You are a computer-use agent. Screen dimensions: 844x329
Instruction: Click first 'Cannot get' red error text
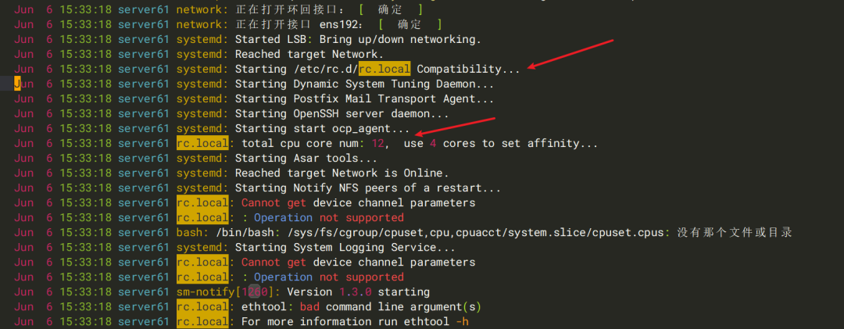(x=274, y=203)
